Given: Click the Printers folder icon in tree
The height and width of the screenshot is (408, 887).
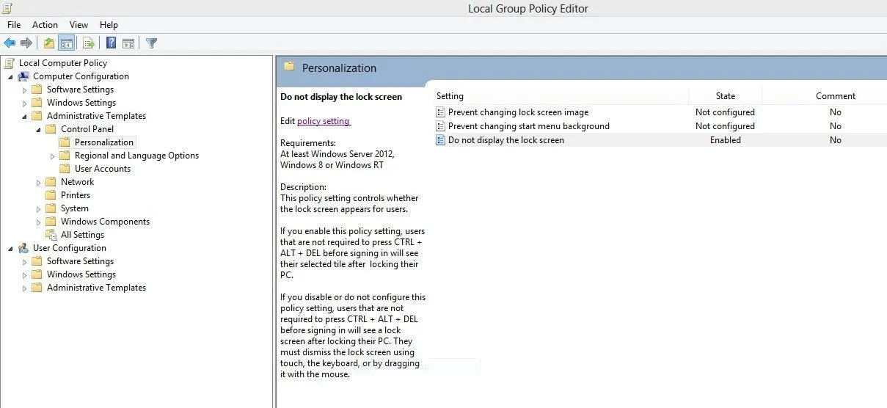Looking at the screenshot, I should click(x=51, y=195).
